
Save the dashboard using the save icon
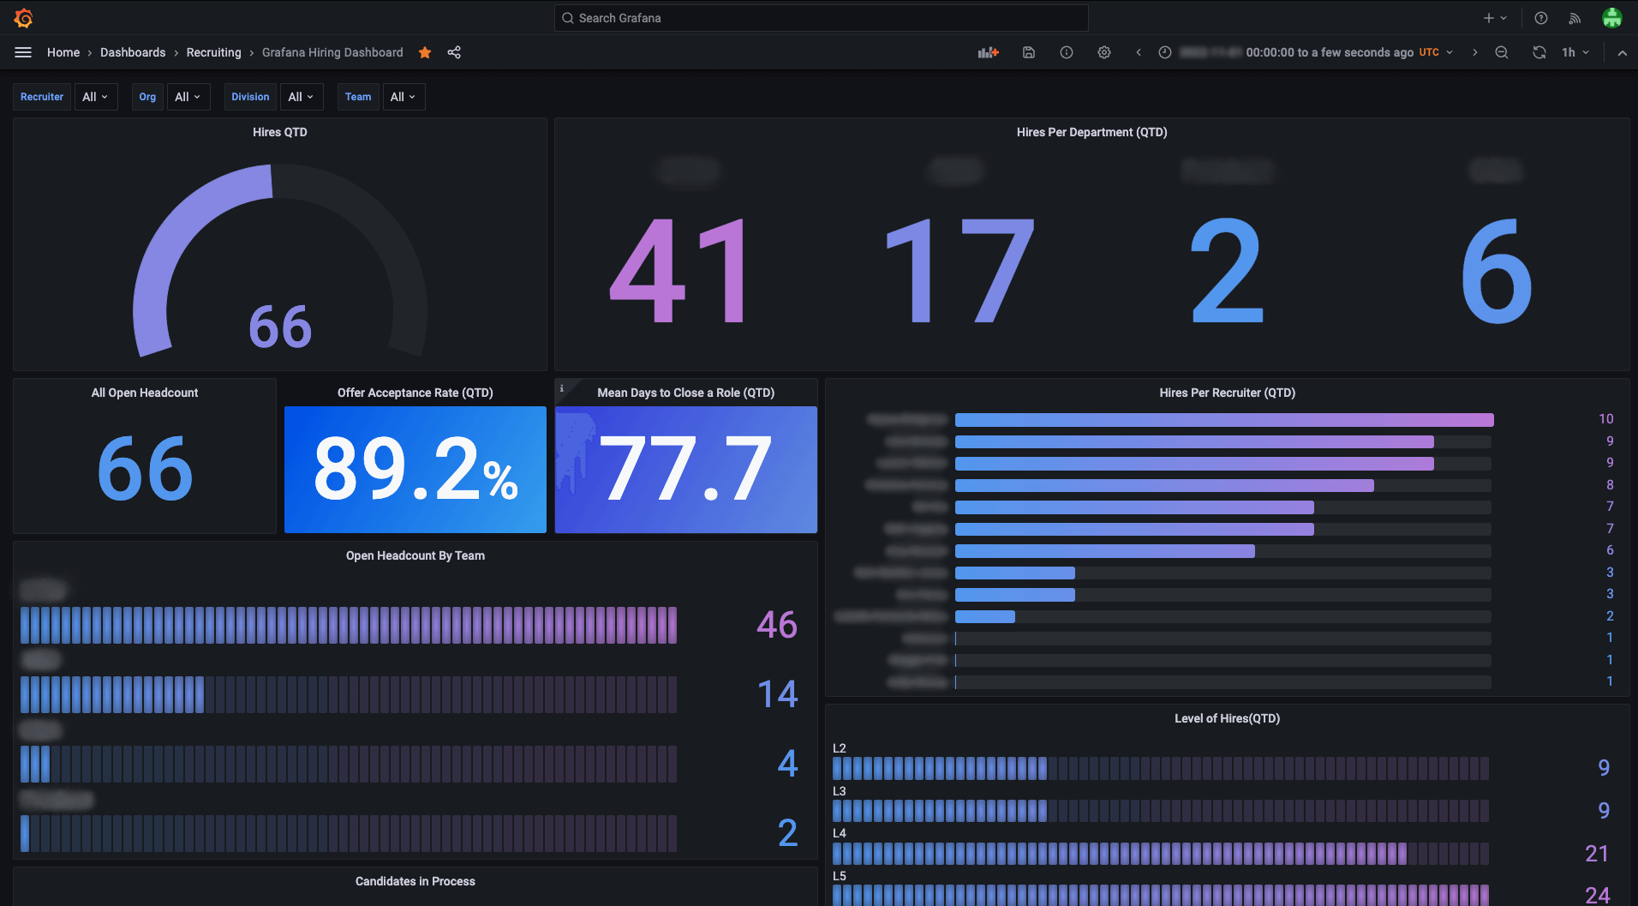pyautogui.click(x=1028, y=52)
